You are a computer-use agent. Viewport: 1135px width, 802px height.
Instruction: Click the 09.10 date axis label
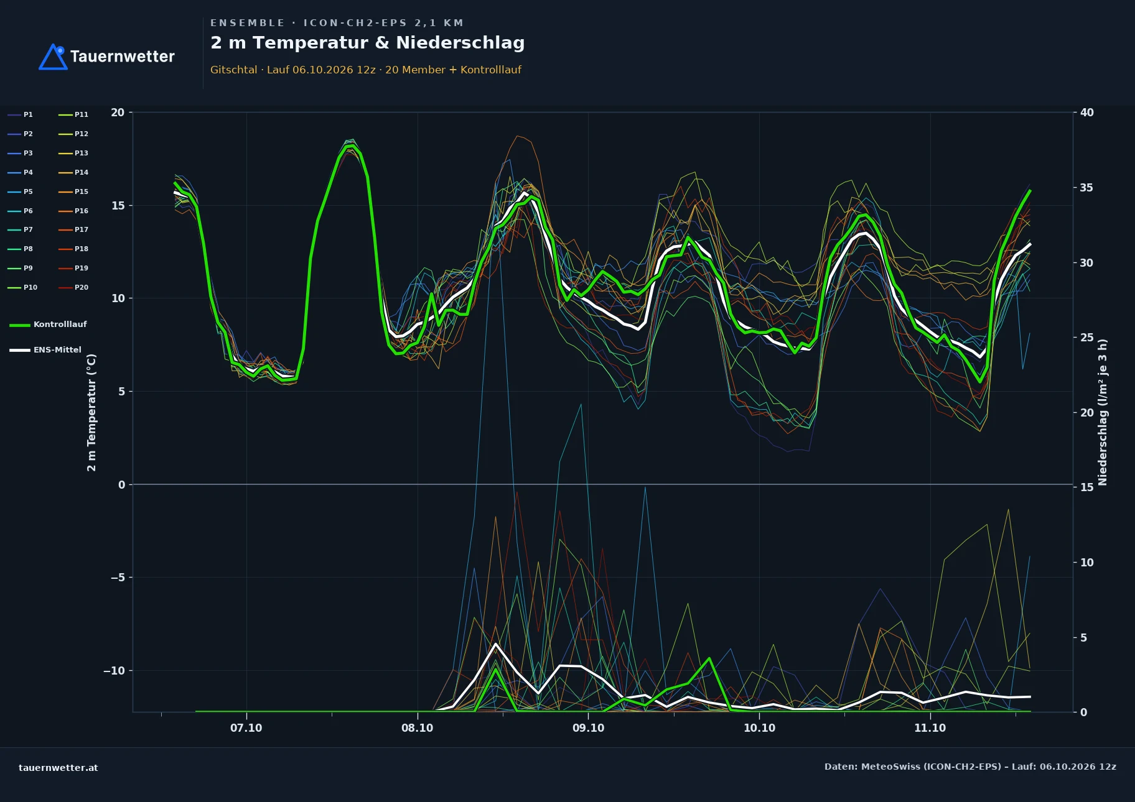point(588,728)
